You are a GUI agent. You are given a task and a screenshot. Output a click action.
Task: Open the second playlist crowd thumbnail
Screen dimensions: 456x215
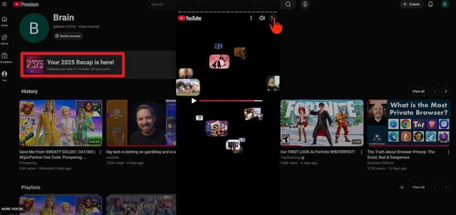[141, 205]
